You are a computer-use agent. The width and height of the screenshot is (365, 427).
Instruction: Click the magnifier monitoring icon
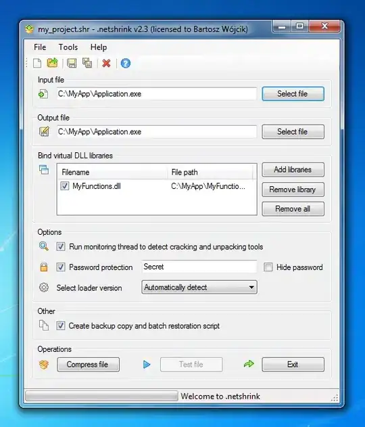43,246
